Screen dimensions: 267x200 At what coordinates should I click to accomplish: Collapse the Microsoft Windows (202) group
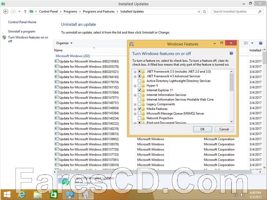(x=73, y=56)
